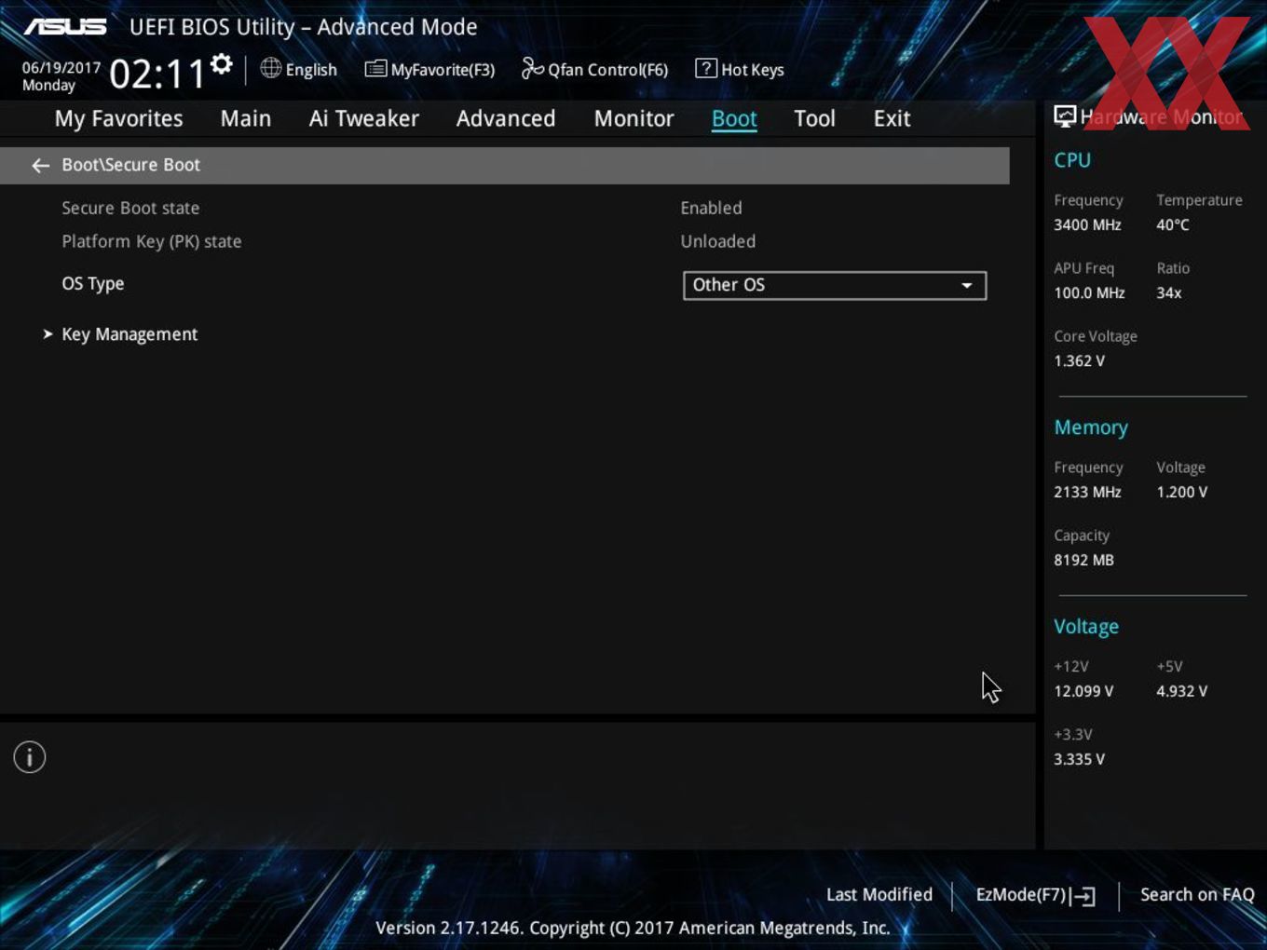Click the Memory section heading
This screenshot has height=950, width=1267.
click(x=1091, y=427)
